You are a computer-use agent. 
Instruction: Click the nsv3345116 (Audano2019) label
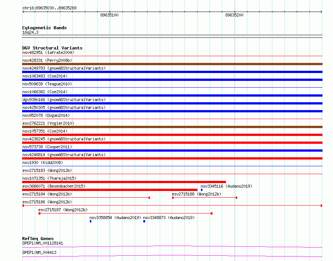226,186
